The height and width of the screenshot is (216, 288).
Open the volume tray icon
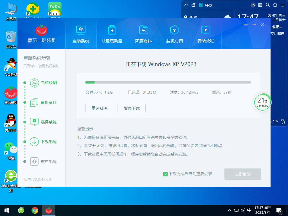[x=243, y=210]
